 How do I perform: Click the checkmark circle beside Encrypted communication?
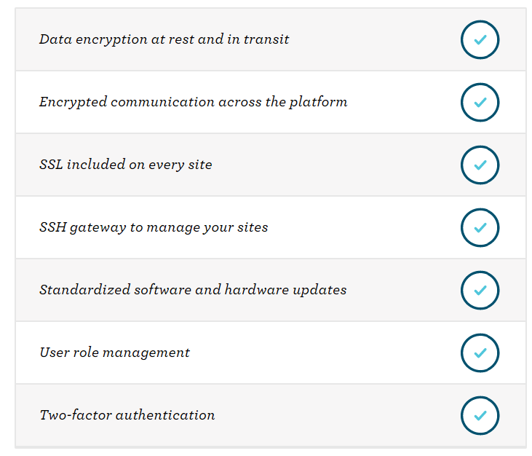point(480,102)
